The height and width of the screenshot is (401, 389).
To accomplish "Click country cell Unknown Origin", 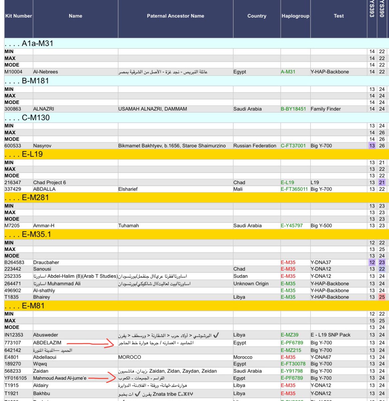I will click(x=251, y=284).
